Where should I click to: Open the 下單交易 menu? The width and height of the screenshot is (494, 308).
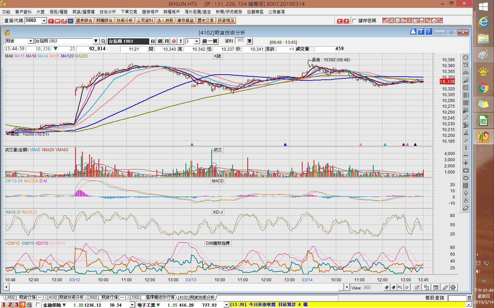129,12
